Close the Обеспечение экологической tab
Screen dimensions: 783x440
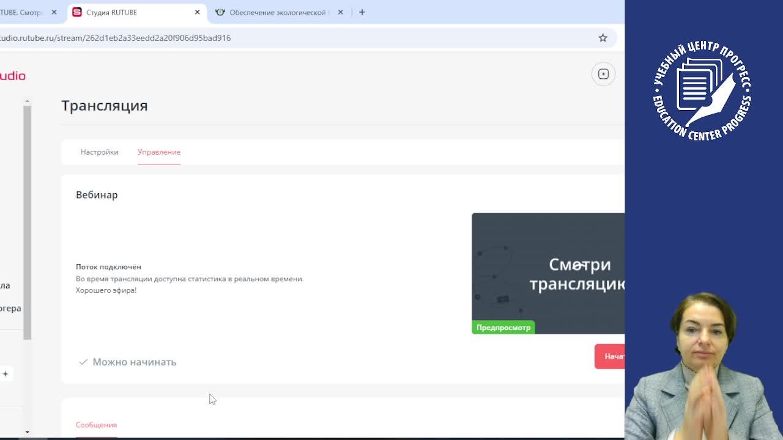pyautogui.click(x=340, y=12)
